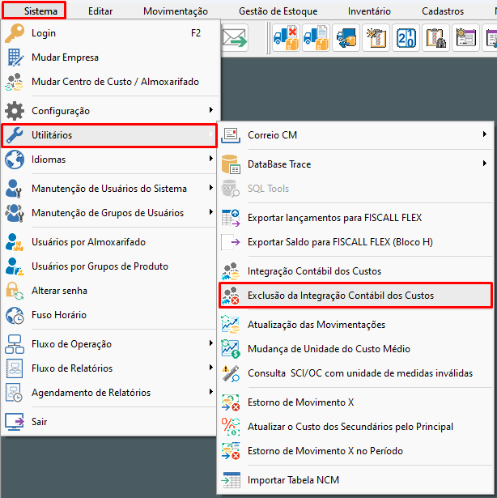Expand the Configuração submenu arrow
The width and height of the screenshot is (497, 498).
[x=211, y=110]
